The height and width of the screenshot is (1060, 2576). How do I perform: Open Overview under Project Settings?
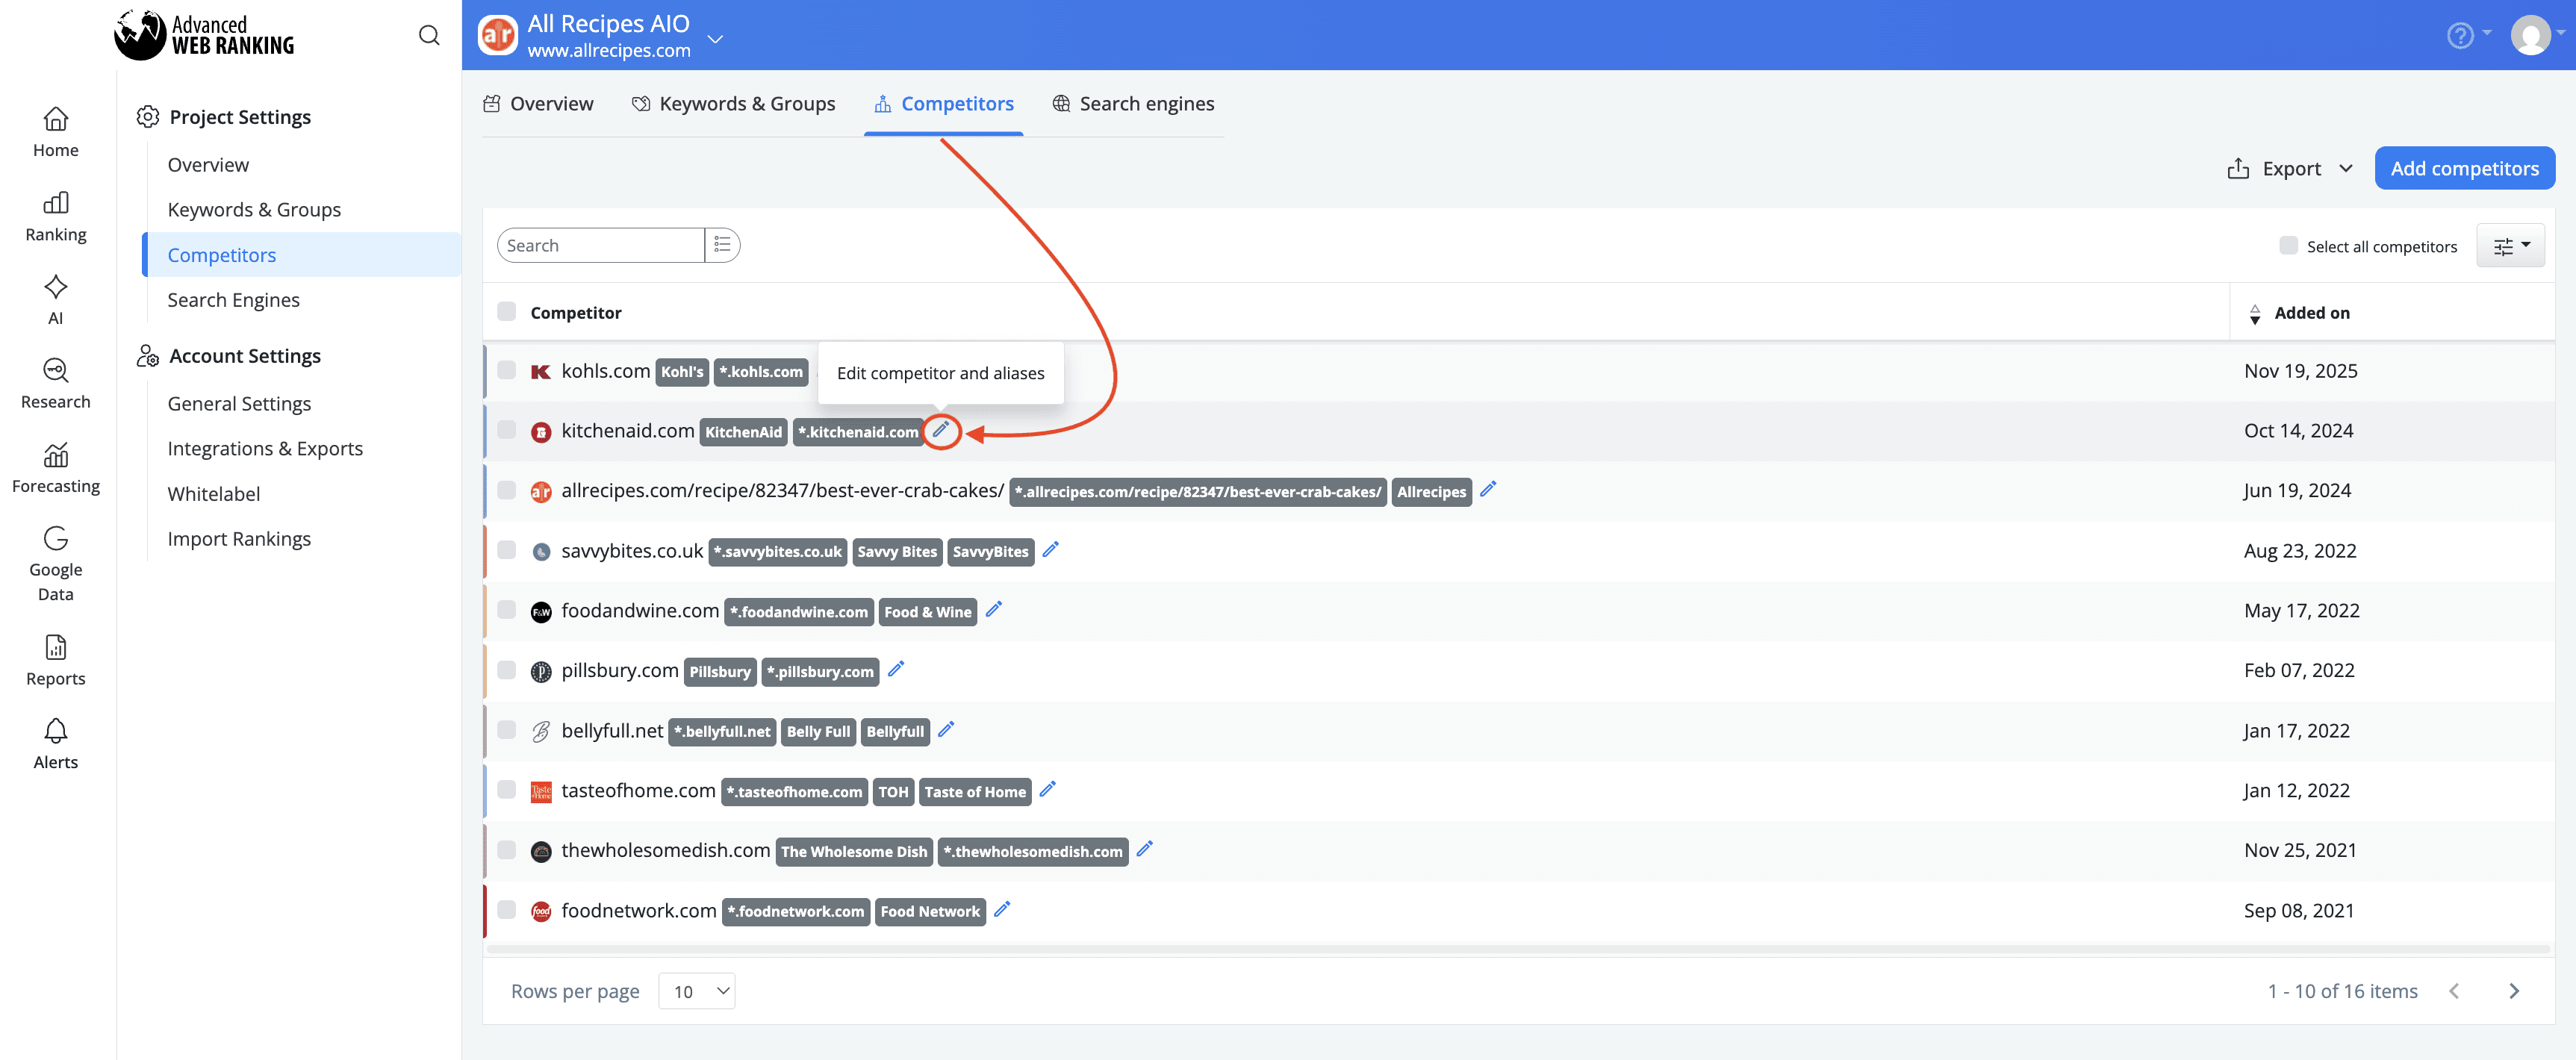[x=208, y=164]
